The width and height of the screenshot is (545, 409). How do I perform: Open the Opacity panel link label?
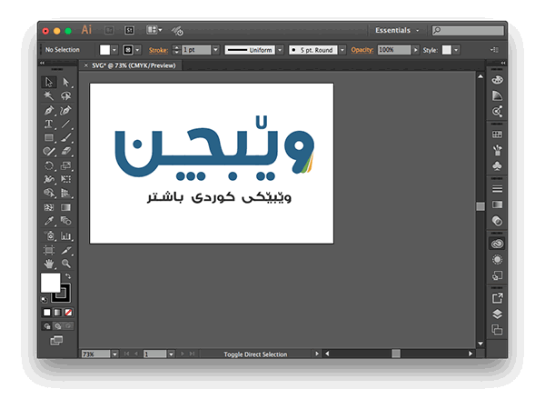pos(362,50)
